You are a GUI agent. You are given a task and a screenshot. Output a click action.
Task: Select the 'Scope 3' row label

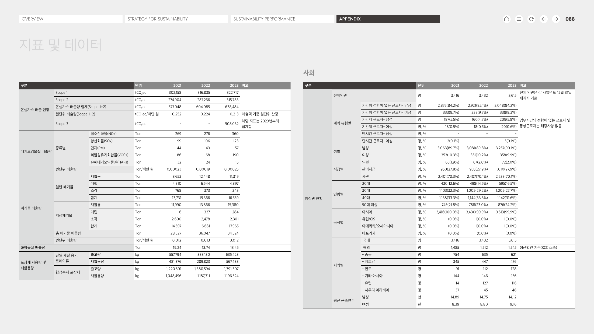(62, 124)
